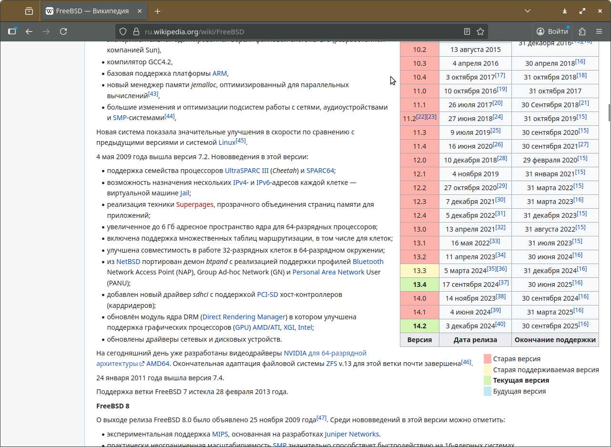
Task: Click the Окончание поддержки table header
Action: 555,340
